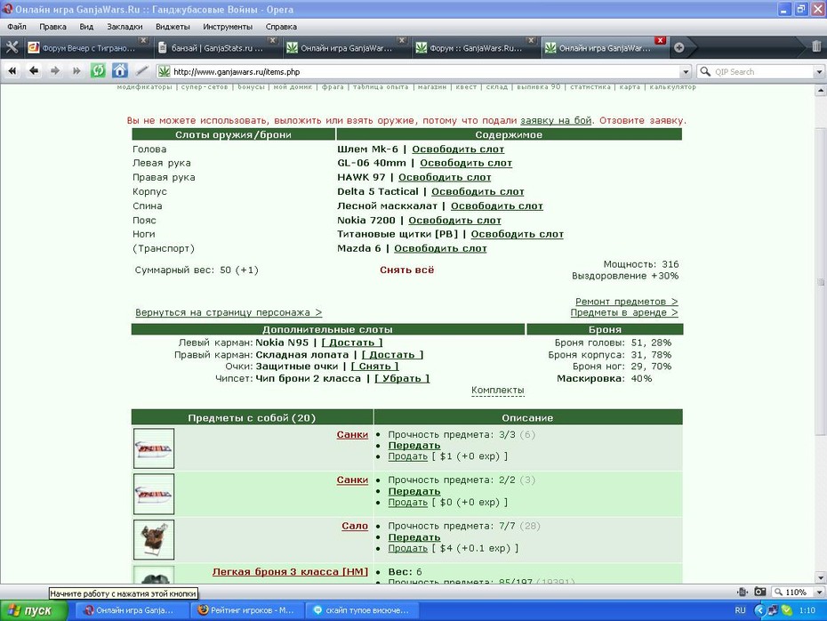Click the QIP Search magnifier icon

click(705, 71)
